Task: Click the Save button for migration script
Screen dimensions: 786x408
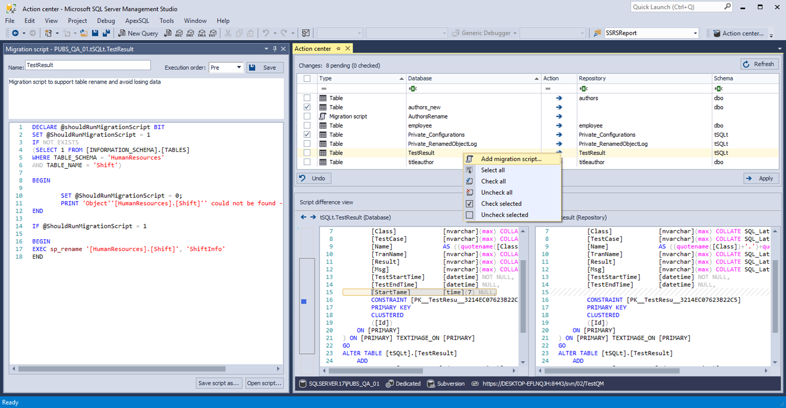Action: pyautogui.click(x=265, y=67)
